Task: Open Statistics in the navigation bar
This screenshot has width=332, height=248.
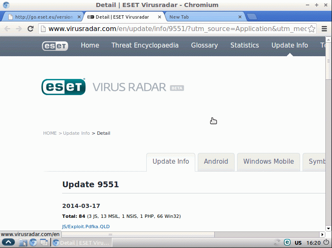Action: [245, 45]
